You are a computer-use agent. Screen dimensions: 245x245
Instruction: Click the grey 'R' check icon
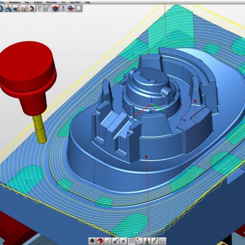(x=47, y=8)
